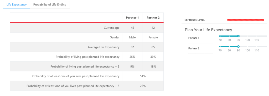Click the red Exposure Level bar
Image resolution: width=269 pixels, height=96 pixels.
pos(246,20)
